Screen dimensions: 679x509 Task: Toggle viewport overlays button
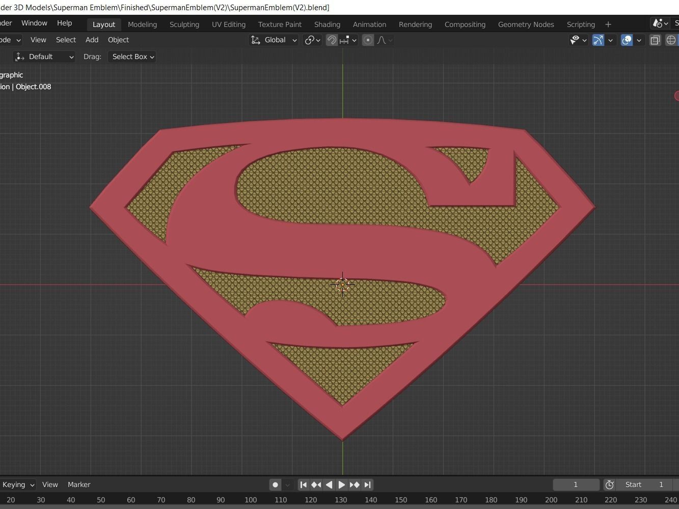[x=627, y=40]
